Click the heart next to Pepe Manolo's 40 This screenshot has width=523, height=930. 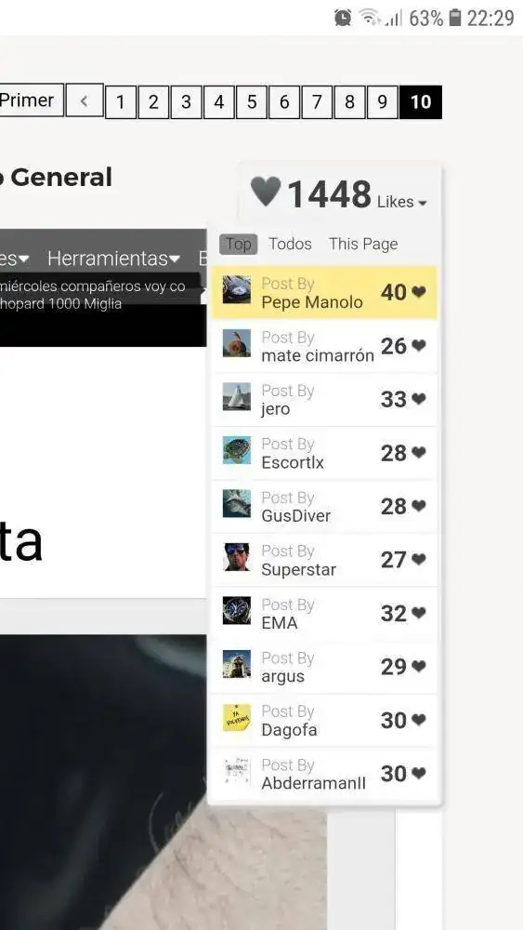(x=419, y=292)
